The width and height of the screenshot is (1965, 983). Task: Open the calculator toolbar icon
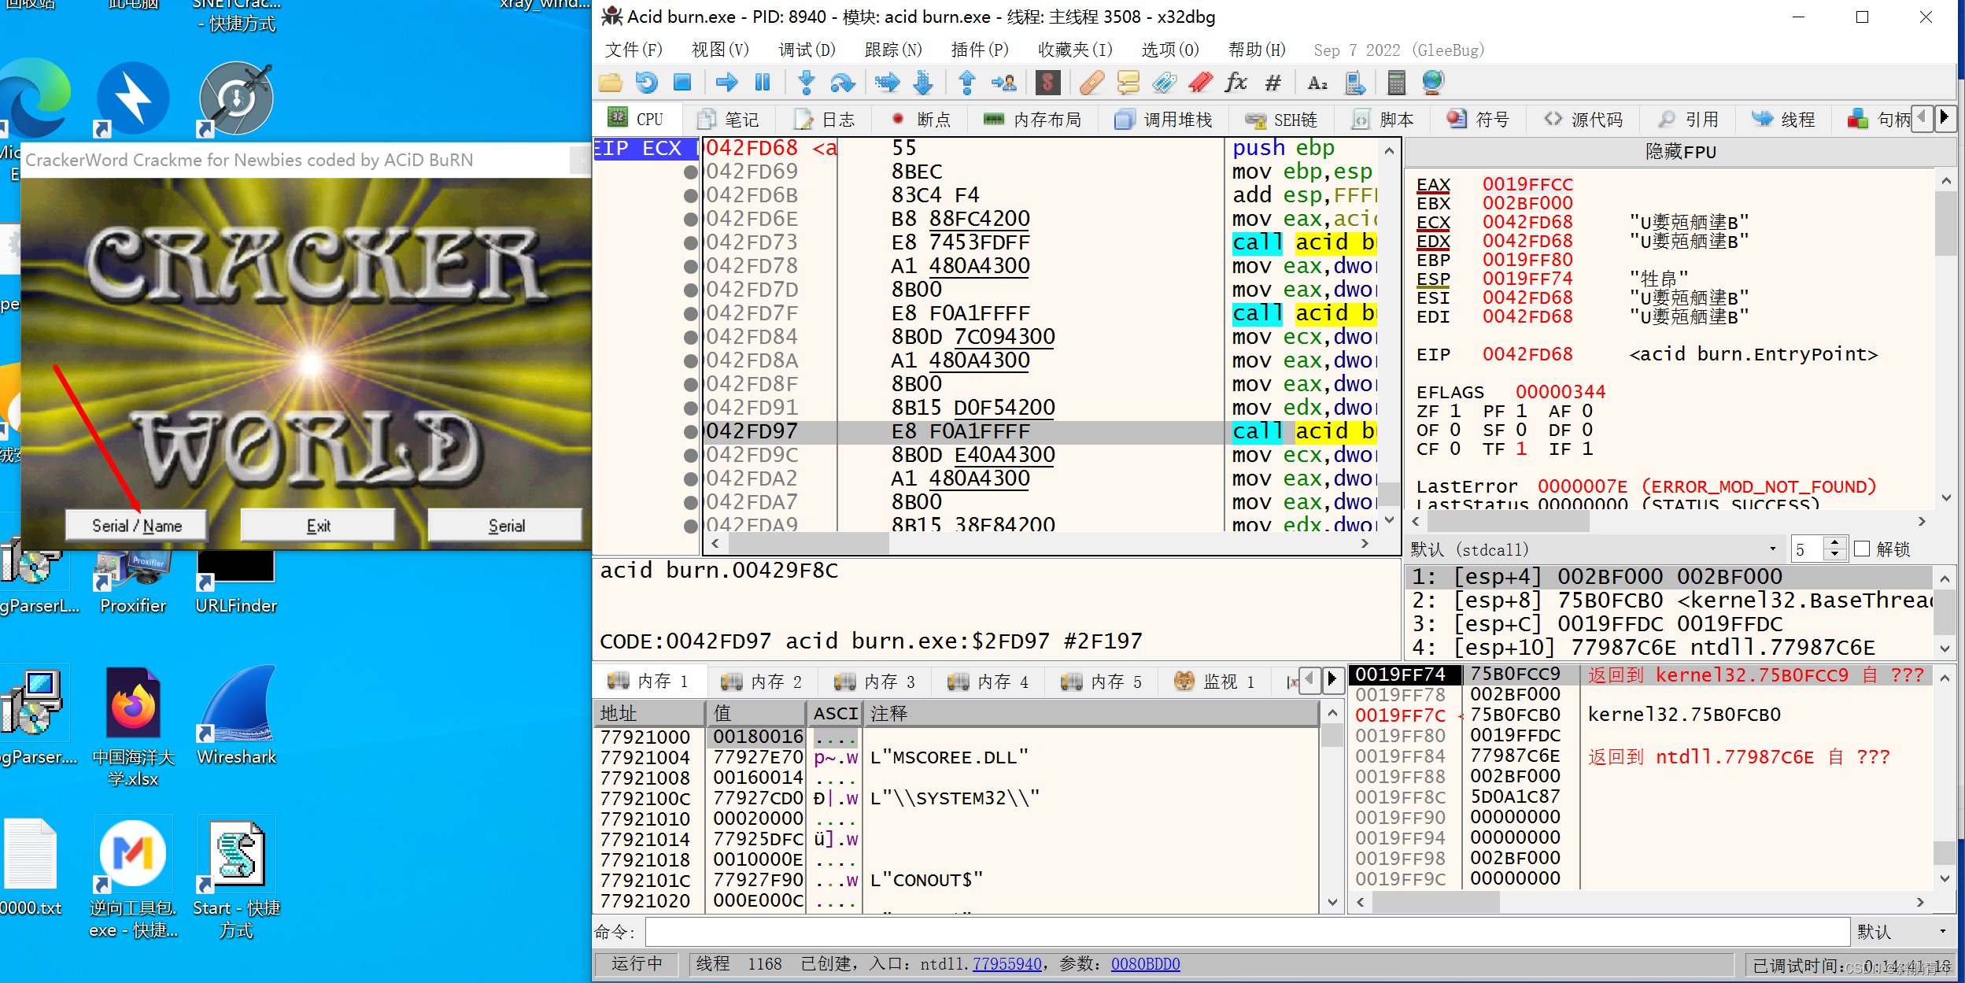tap(1396, 83)
